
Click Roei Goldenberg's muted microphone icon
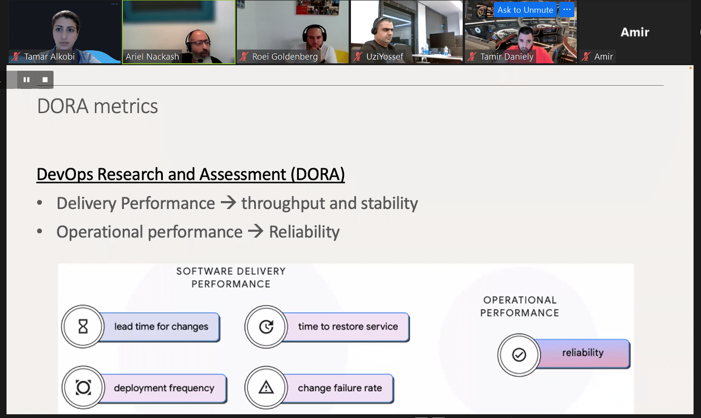tap(244, 56)
